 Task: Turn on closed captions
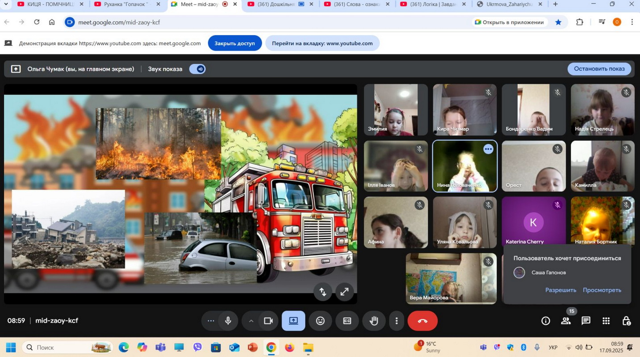click(347, 321)
